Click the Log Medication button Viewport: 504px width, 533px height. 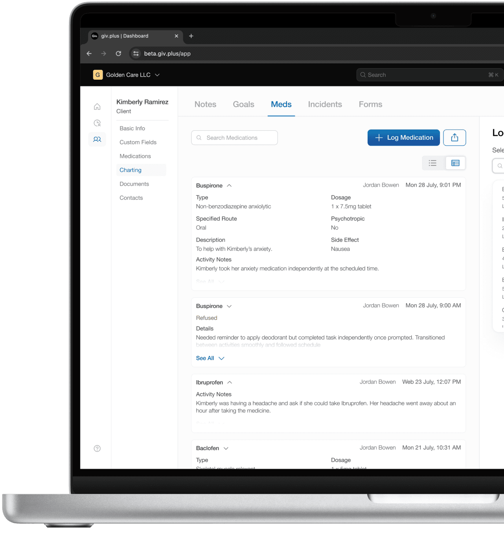[x=404, y=137]
